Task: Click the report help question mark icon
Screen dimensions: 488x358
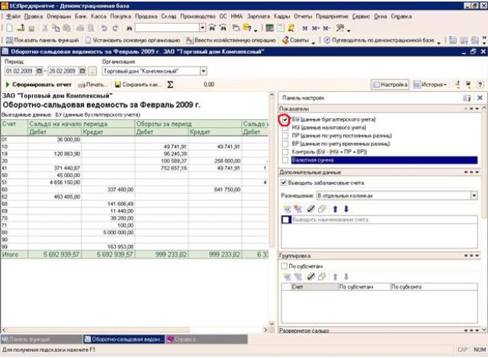Action: 480,85
